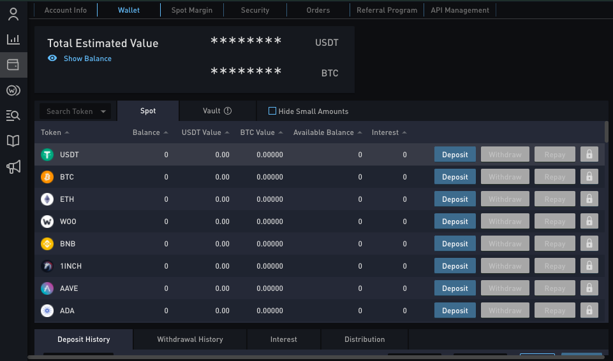Click the Show Balance link
The height and width of the screenshot is (361, 613).
coord(87,59)
